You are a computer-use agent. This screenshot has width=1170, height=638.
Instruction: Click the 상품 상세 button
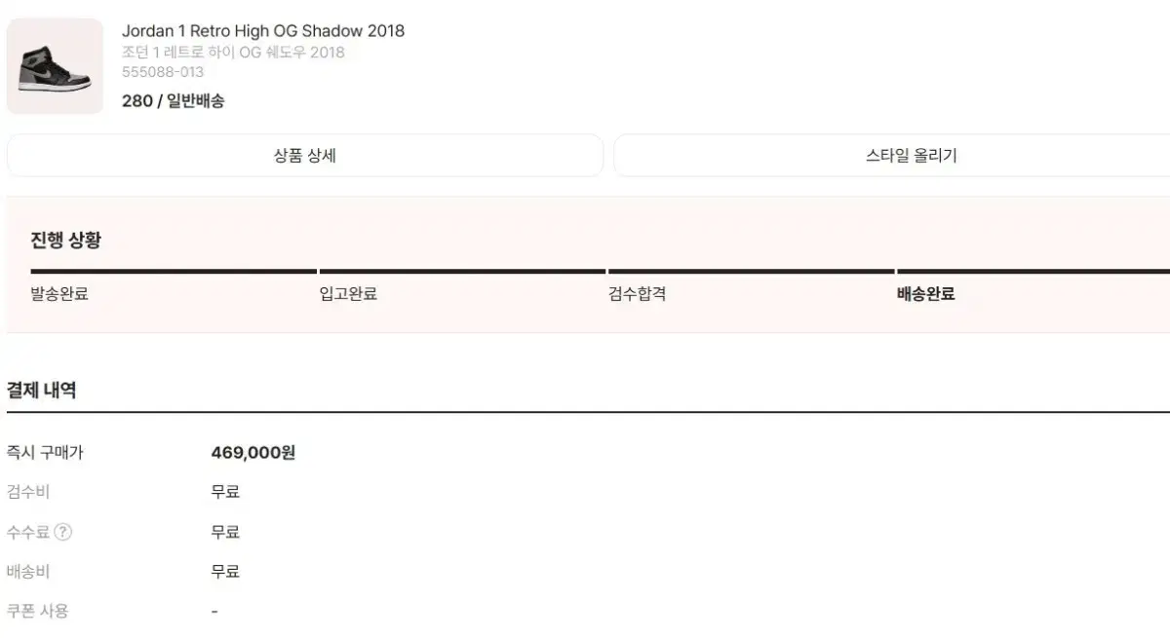305,156
